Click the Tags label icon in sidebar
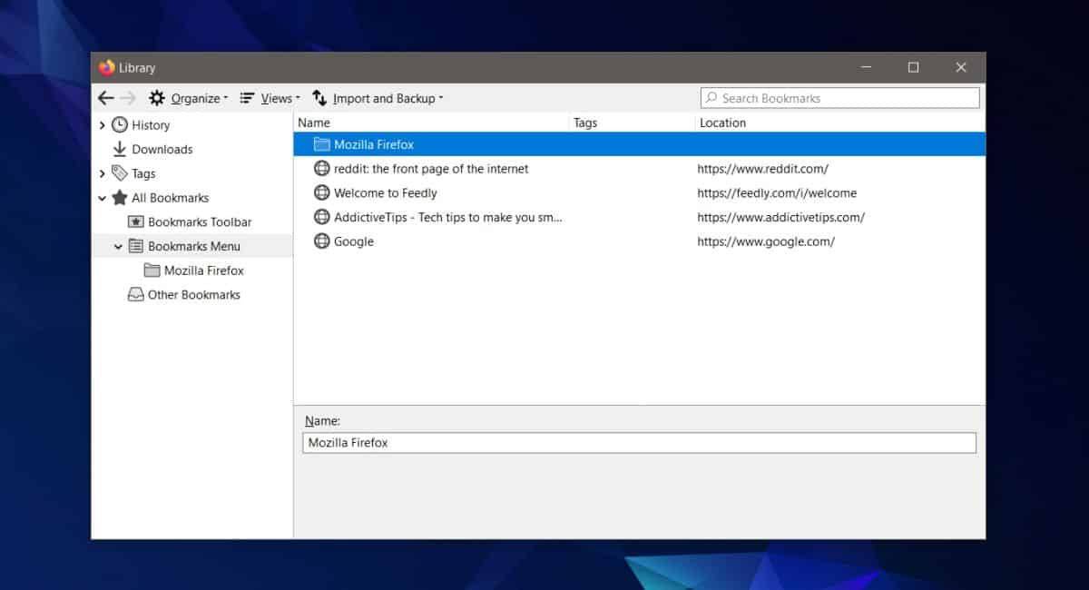1089x590 pixels. [120, 173]
